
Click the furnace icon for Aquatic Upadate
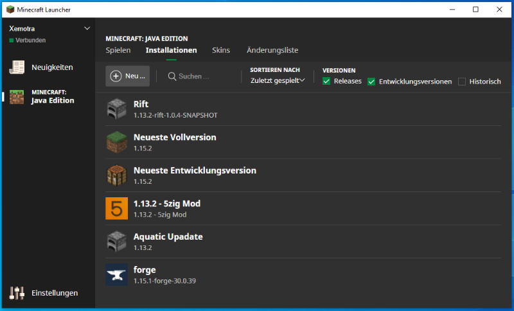coord(116,242)
